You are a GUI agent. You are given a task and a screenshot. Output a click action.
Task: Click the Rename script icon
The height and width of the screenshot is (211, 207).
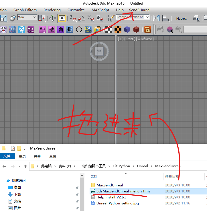31,29
